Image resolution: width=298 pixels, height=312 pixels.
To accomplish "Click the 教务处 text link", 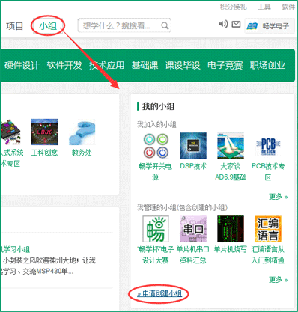I will pos(82,153).
